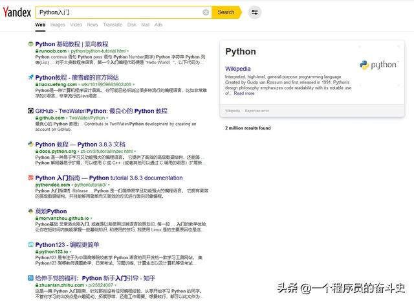Expand the liaoxuefeng.com URL dropdown arrow
Screen dimensions: 414x302
pos(134,85)
